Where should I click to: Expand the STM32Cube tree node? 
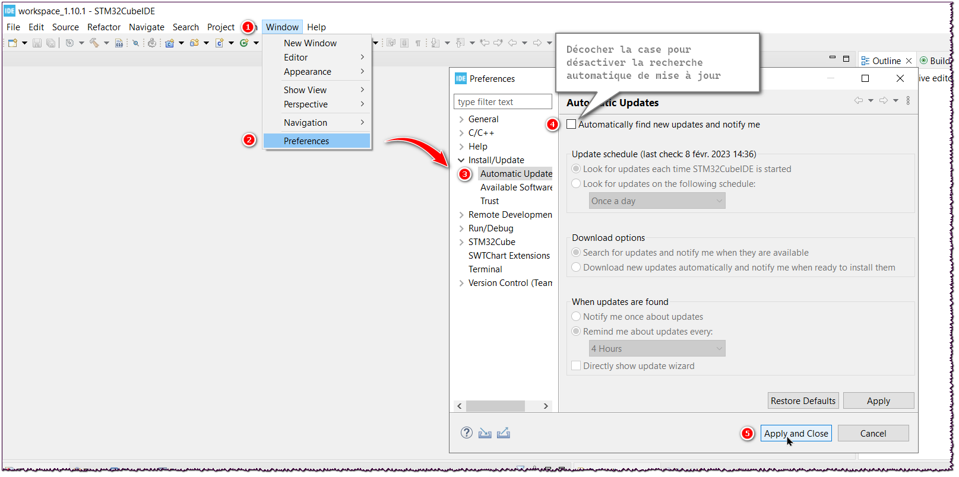coord(461,242)
